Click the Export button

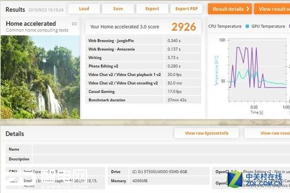(152, 8)
